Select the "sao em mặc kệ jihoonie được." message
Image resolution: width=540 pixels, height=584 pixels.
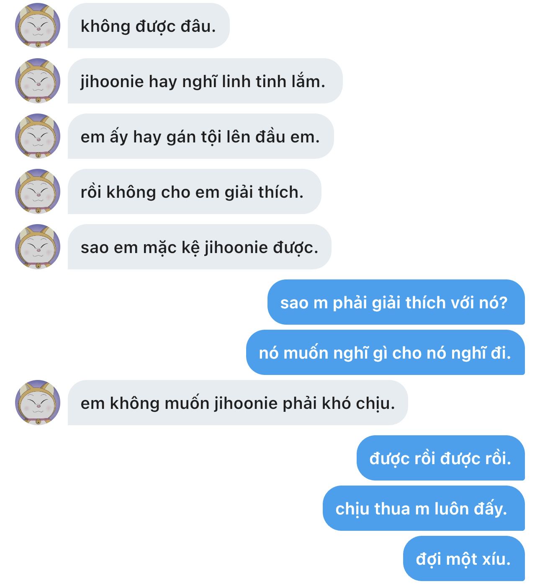coord(199,247)
